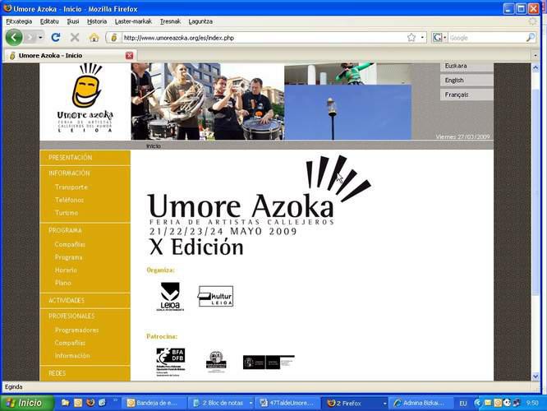Open the Teléfonos link
Viewport: 547px width, 411px height.
pyautogui.click(x=69, y=200)
